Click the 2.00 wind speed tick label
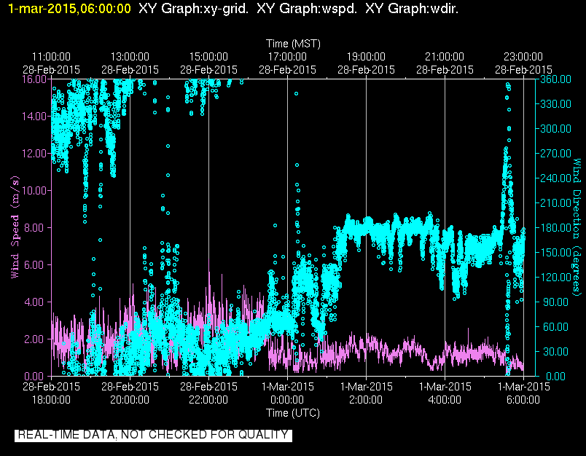Viewport: 586px width, 456px height. 36,339
